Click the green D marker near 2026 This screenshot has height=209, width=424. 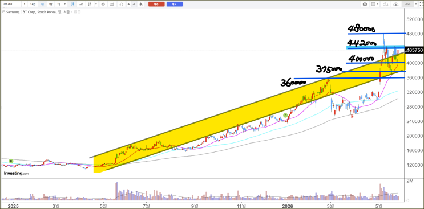tap(285, 115)
